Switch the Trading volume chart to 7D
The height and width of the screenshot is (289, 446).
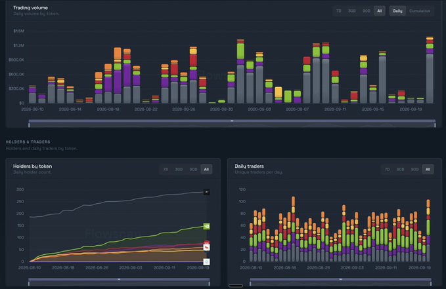click(x=338, y=10)
